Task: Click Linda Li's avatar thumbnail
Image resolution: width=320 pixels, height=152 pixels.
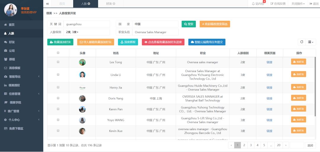Action: 82,75
